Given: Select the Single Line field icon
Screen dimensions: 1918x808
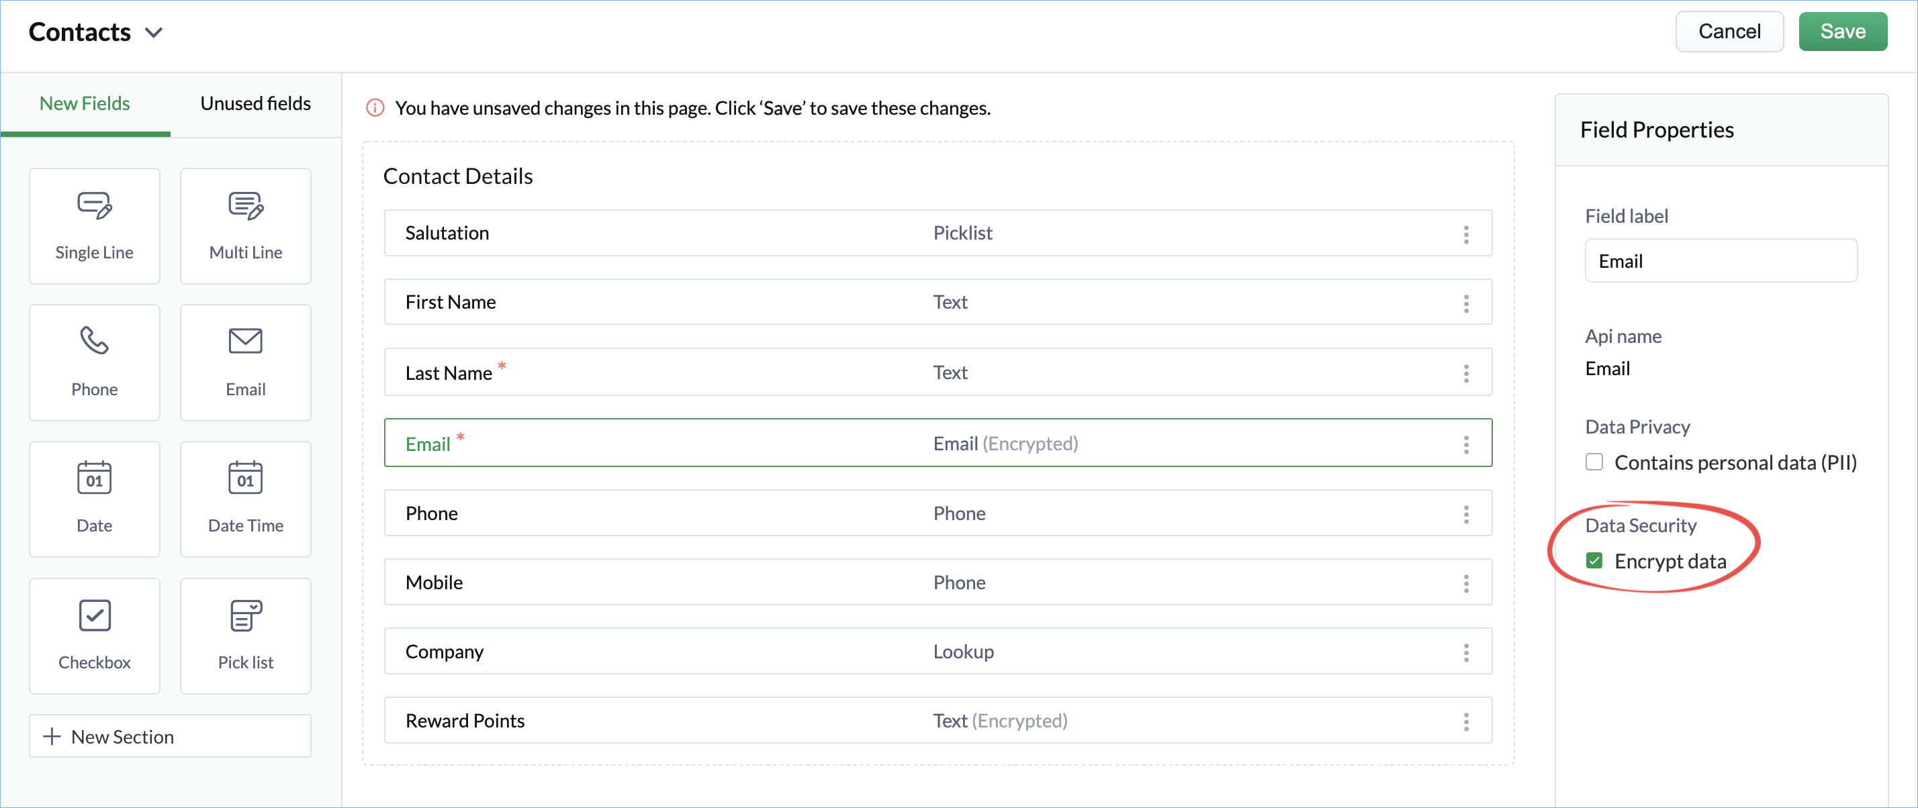Looking at the screenshot, I should click(x=95, y=205).
